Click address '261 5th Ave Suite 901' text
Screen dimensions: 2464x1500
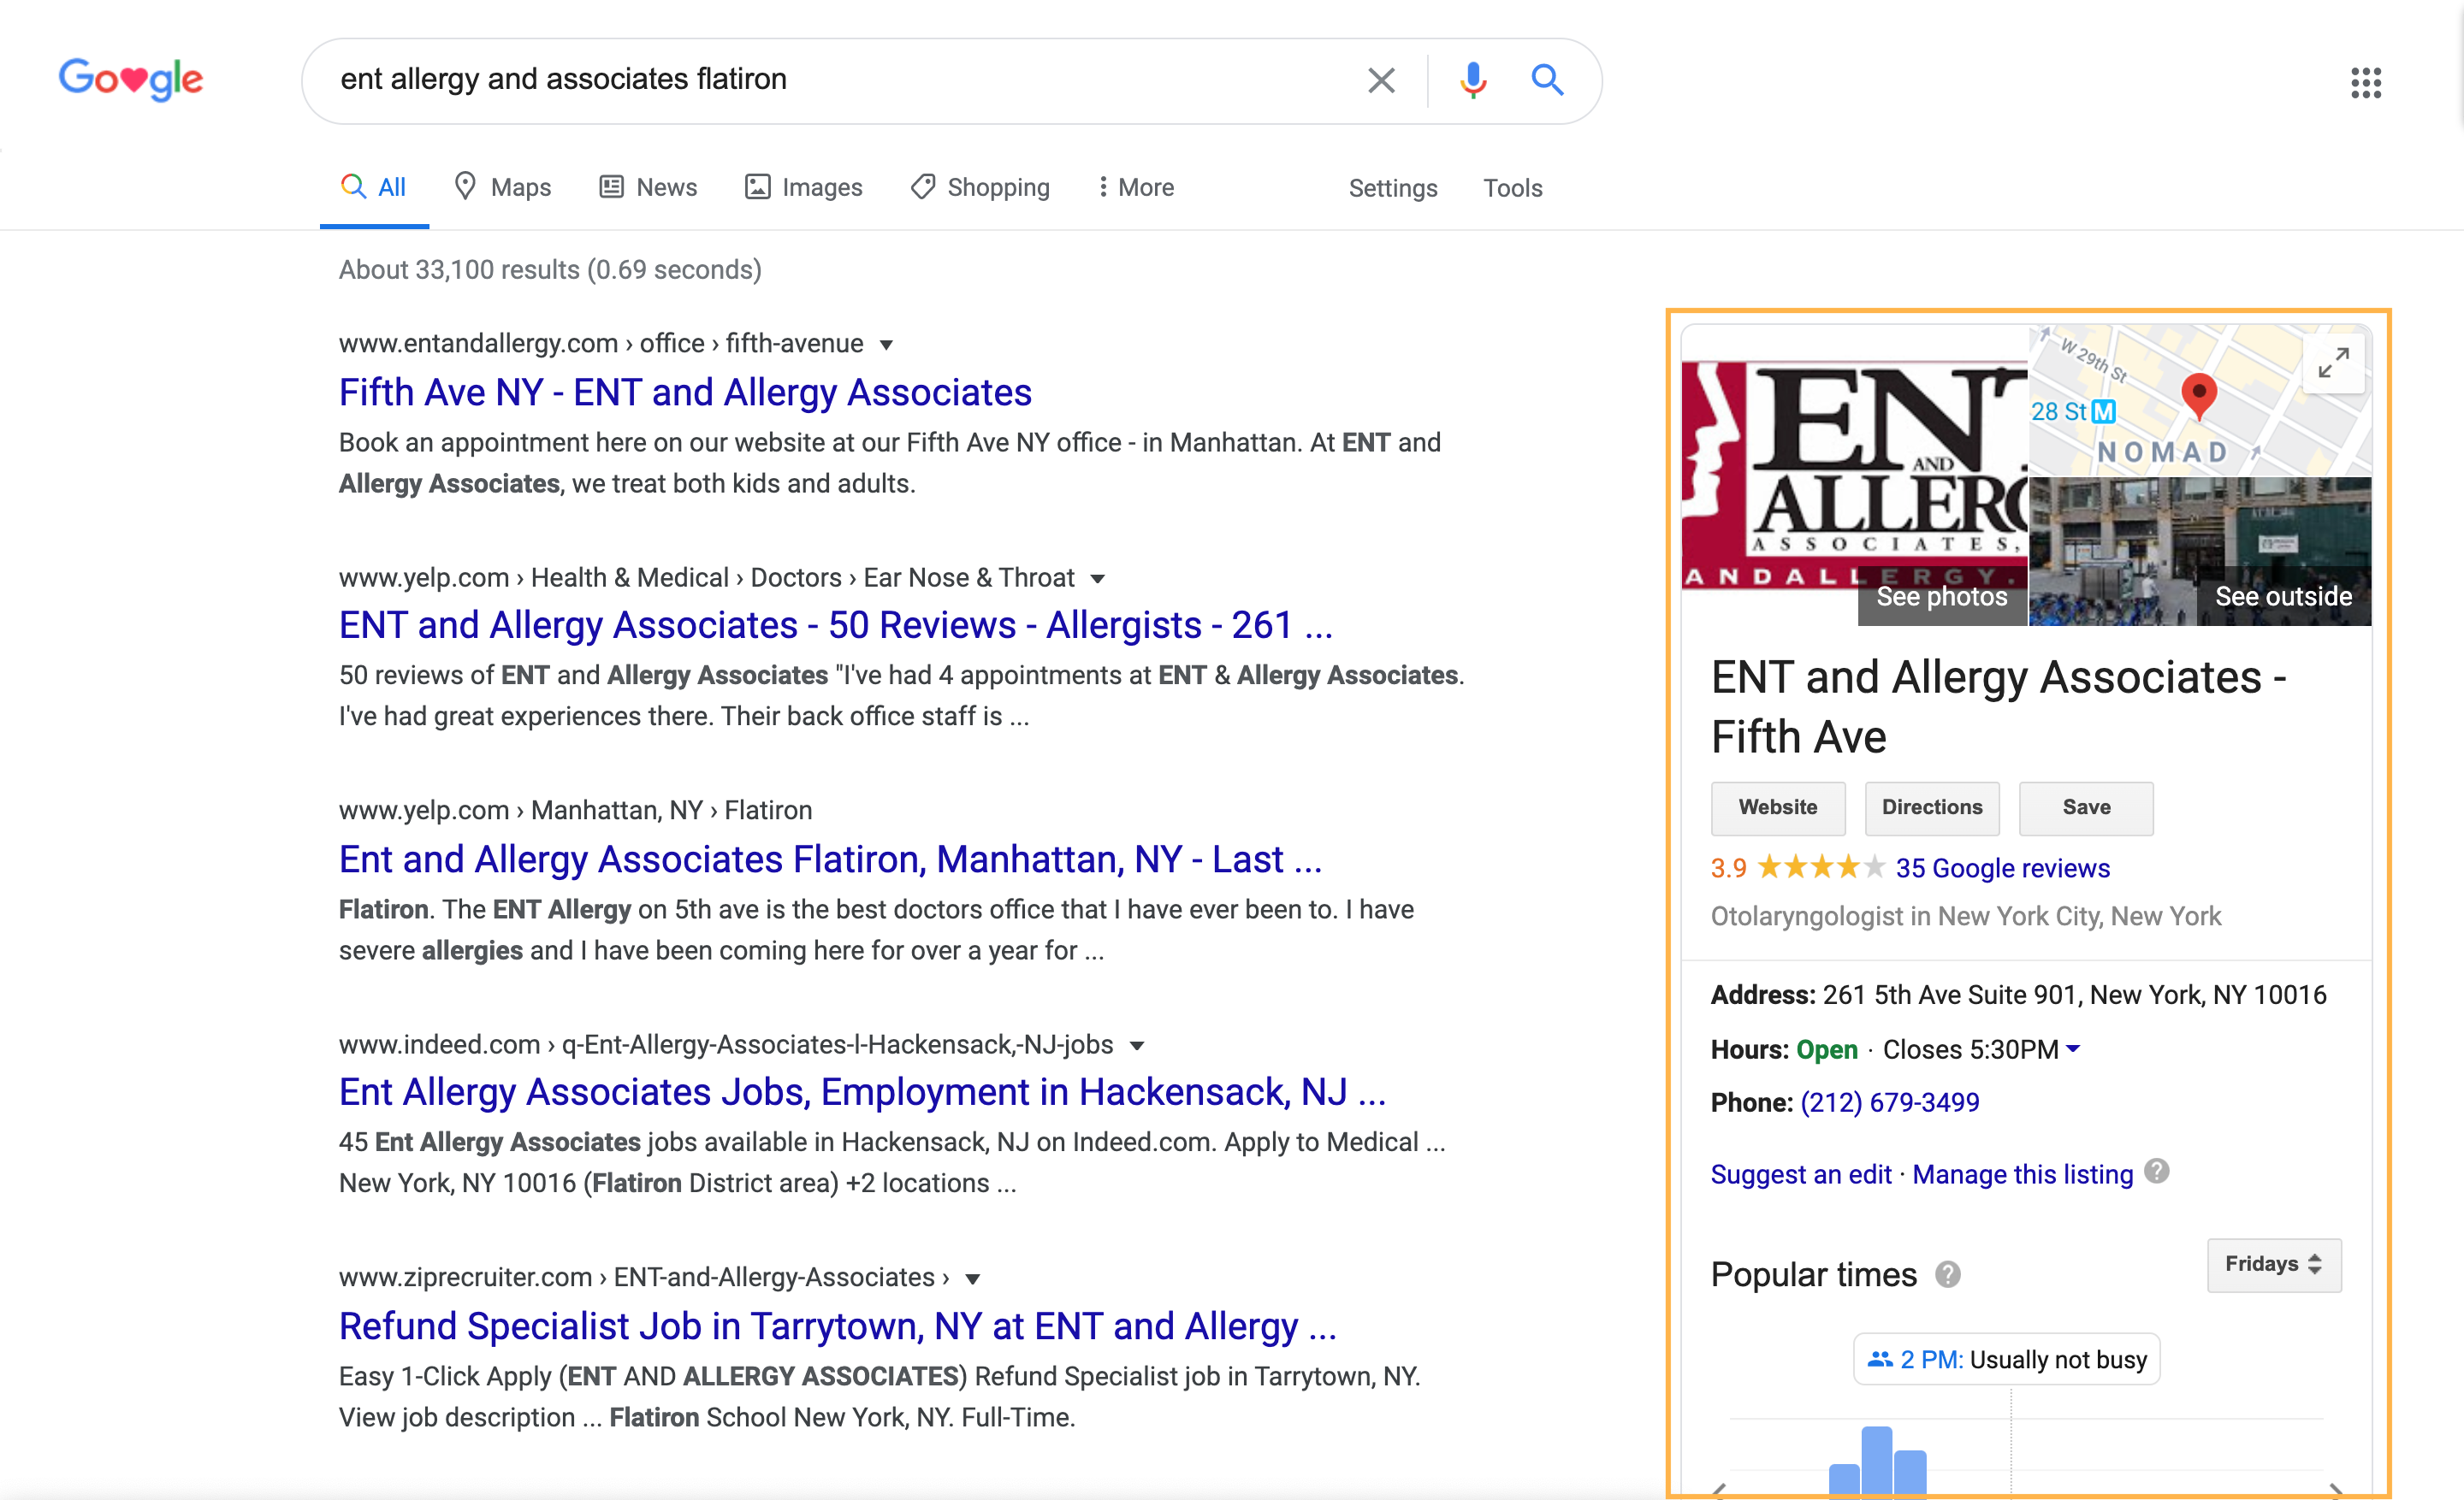[x=1951, y=995]
